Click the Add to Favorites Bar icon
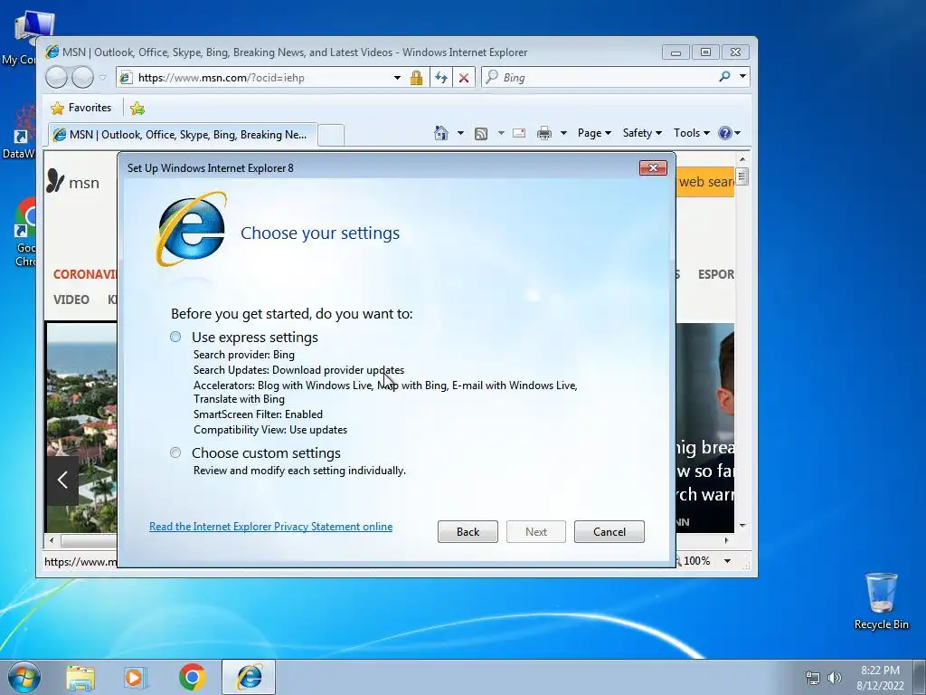Screen dimensions: 926x695 pos(137,109)
